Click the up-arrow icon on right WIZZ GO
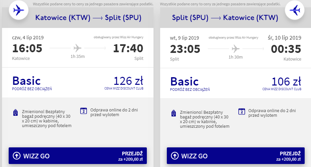The image size is (311, 167). point(175,156)
